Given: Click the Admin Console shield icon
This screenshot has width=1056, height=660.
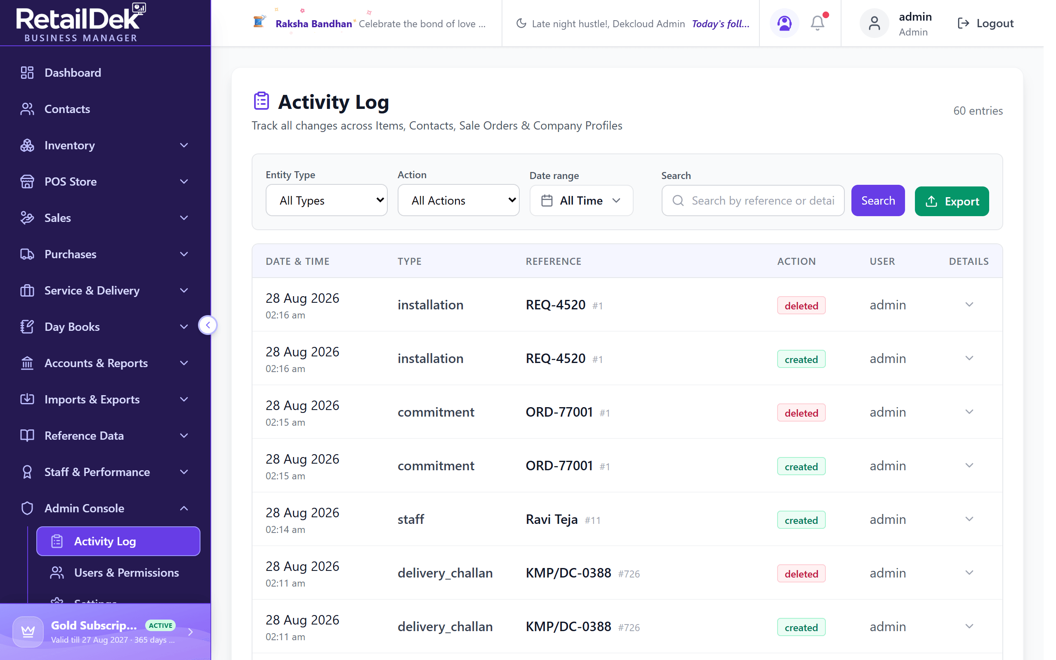Looking at the screenshot, I should 27,508.
